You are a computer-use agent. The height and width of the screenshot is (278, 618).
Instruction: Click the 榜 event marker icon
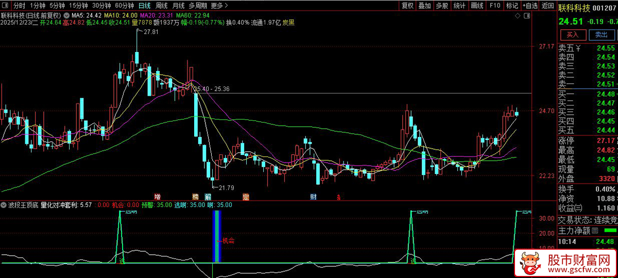click(x=195, y=197)
